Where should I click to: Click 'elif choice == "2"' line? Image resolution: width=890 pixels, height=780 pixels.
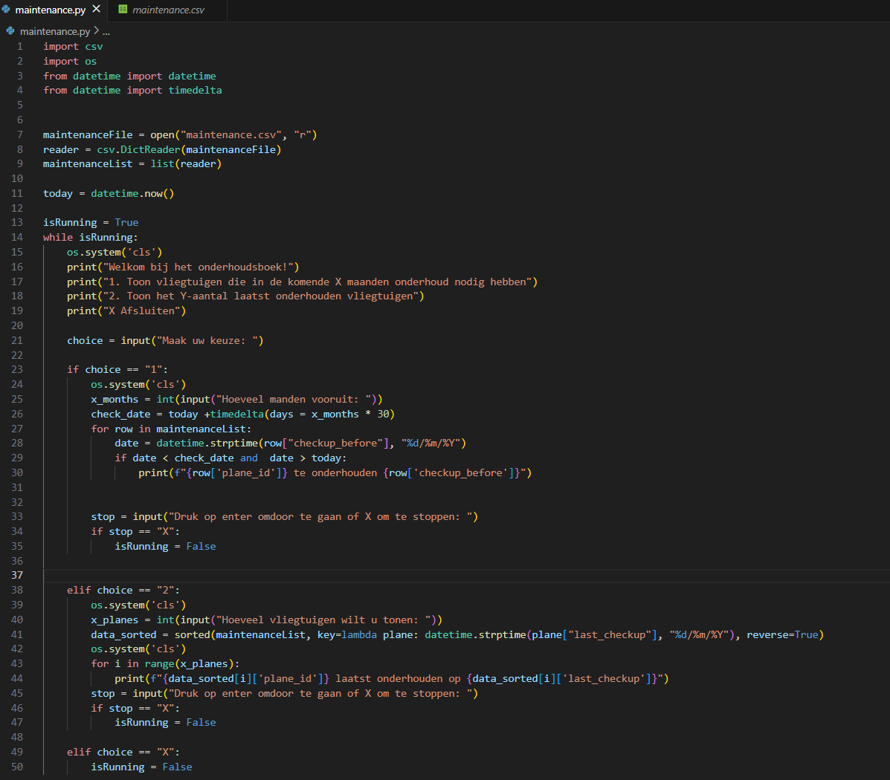(123, 590)
